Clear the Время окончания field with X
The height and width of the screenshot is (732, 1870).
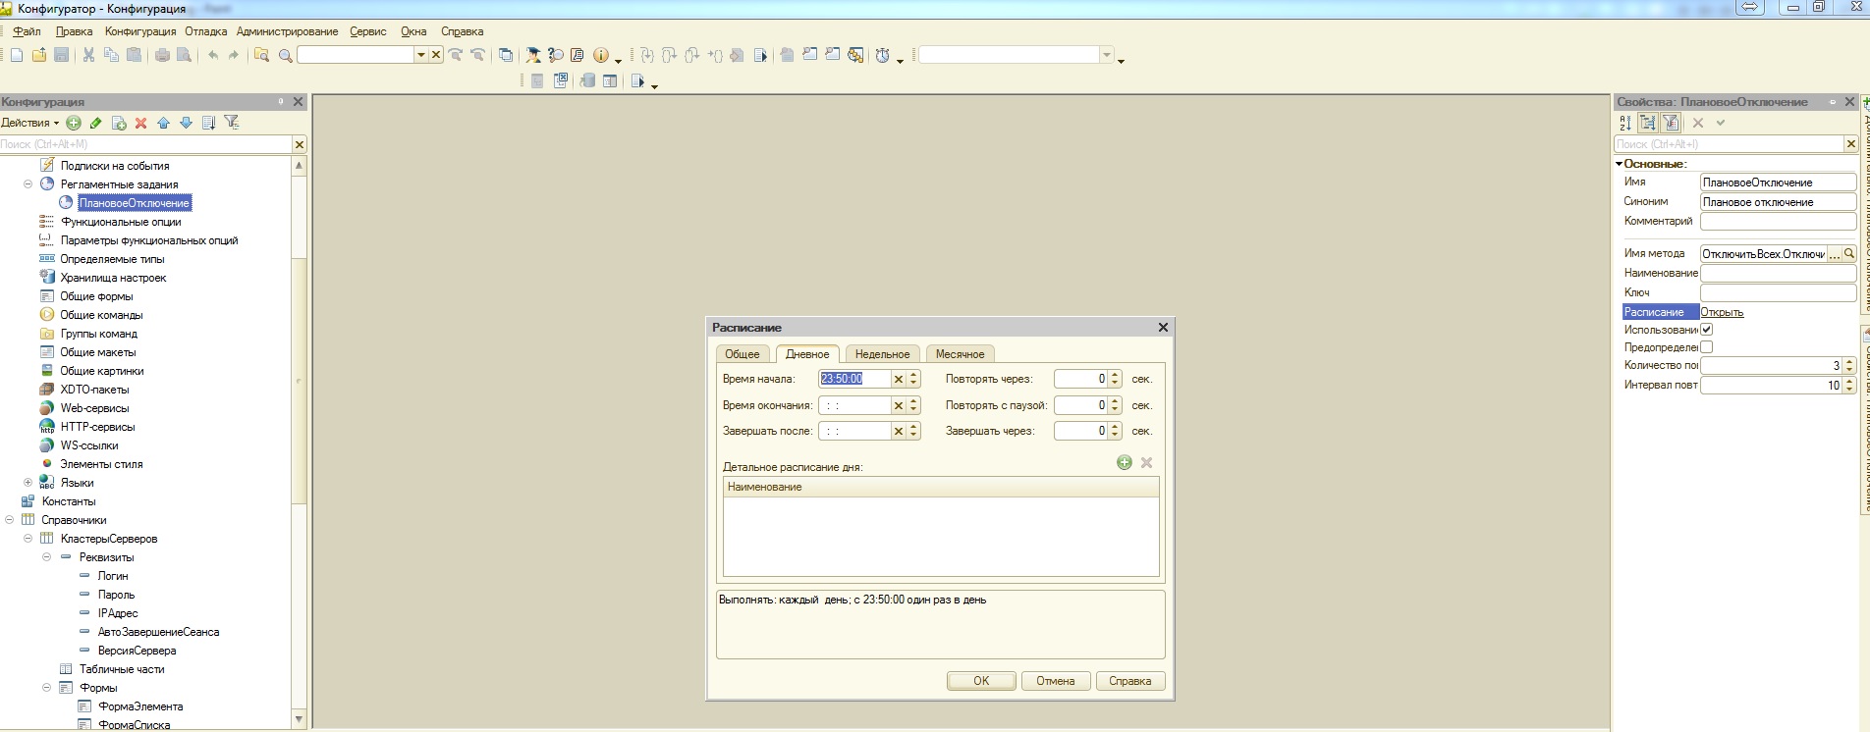coord(898,405)
